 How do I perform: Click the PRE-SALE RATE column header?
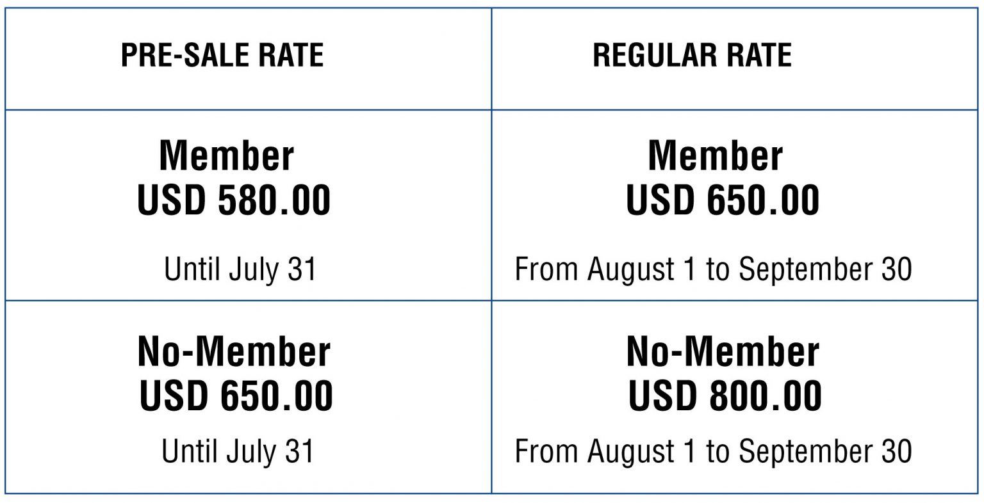(x=222, y=55)
